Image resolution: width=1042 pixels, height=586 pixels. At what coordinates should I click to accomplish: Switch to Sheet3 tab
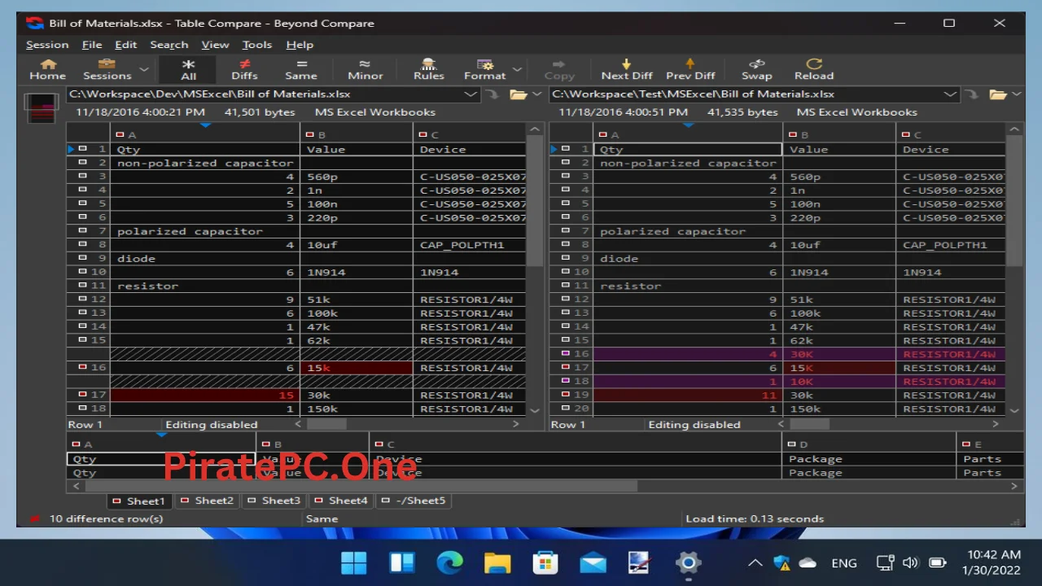click(x=274, y=501)
